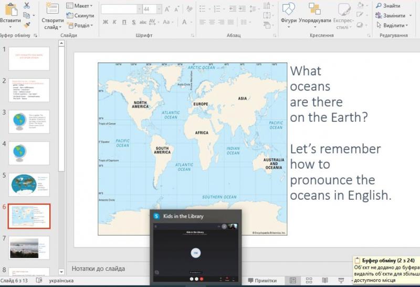Open the Aa change case menu
420x287 pixels.
168,22
